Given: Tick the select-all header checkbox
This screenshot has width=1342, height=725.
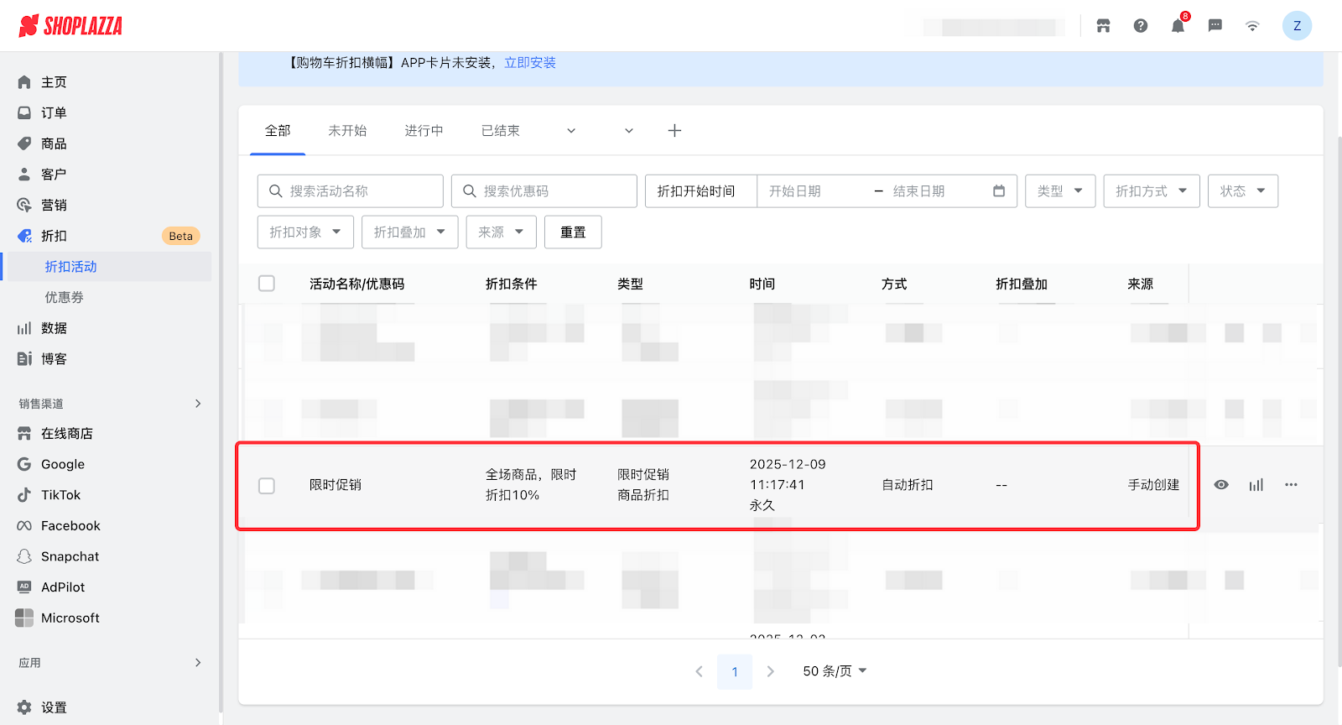Looking at the screenshot, I should [267, 284].
